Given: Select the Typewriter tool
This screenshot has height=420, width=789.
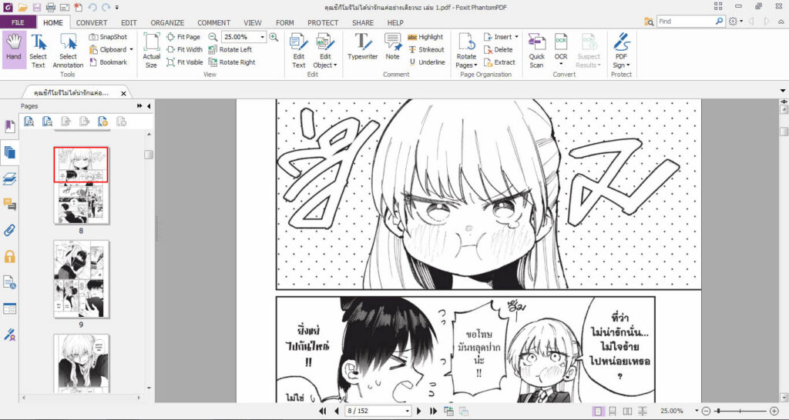Looking at the screenshot, I should click(x=362, y=47).
